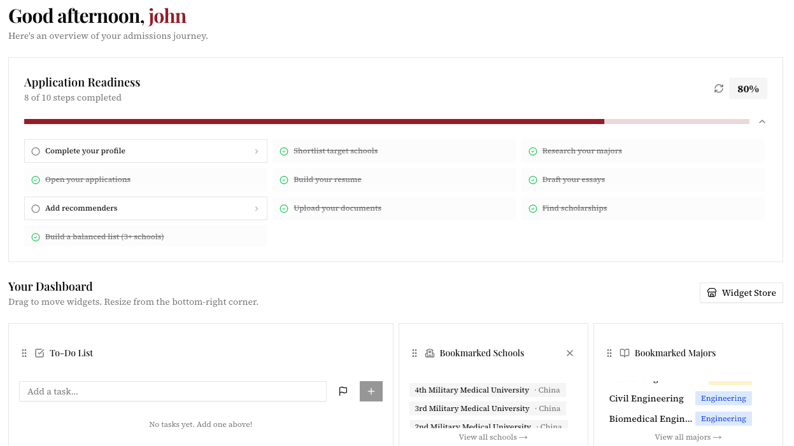This screenshot has width=794, height=446.
Task: Click the Build a balanced list checkmark
Action: [36, 237]
